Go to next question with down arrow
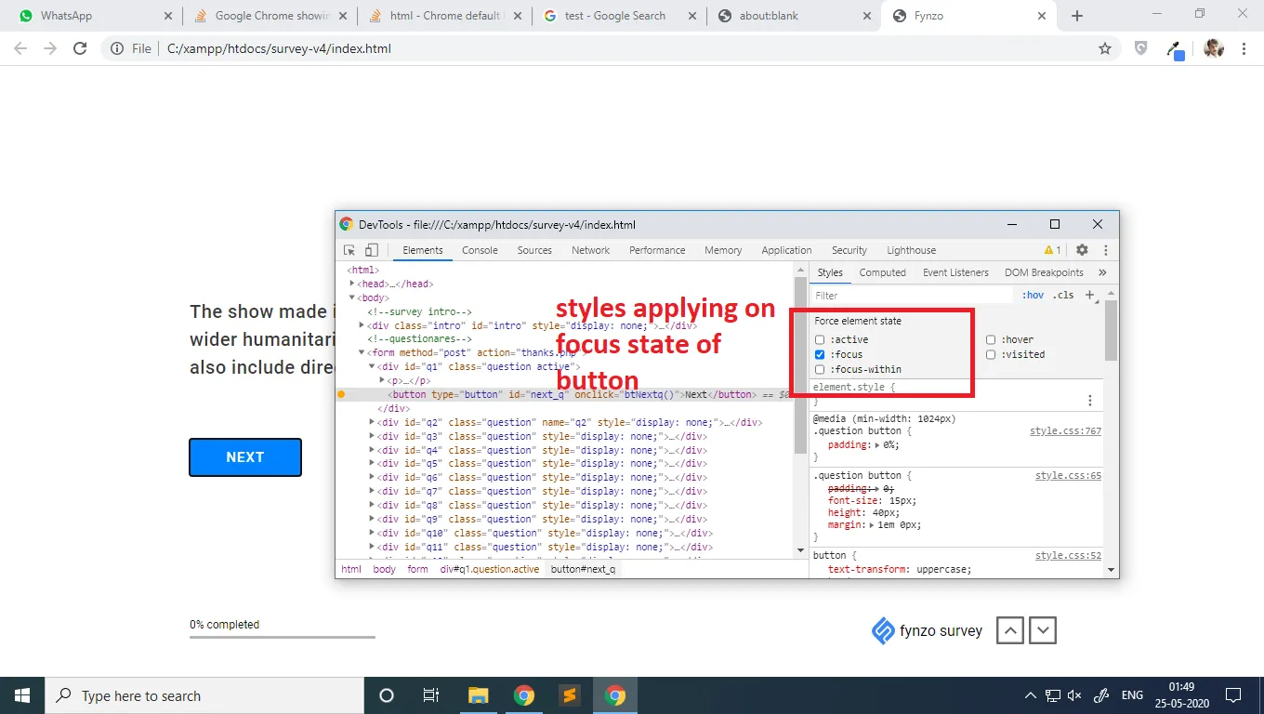This screenshot has height=714, width=1264. (1044, 630)
